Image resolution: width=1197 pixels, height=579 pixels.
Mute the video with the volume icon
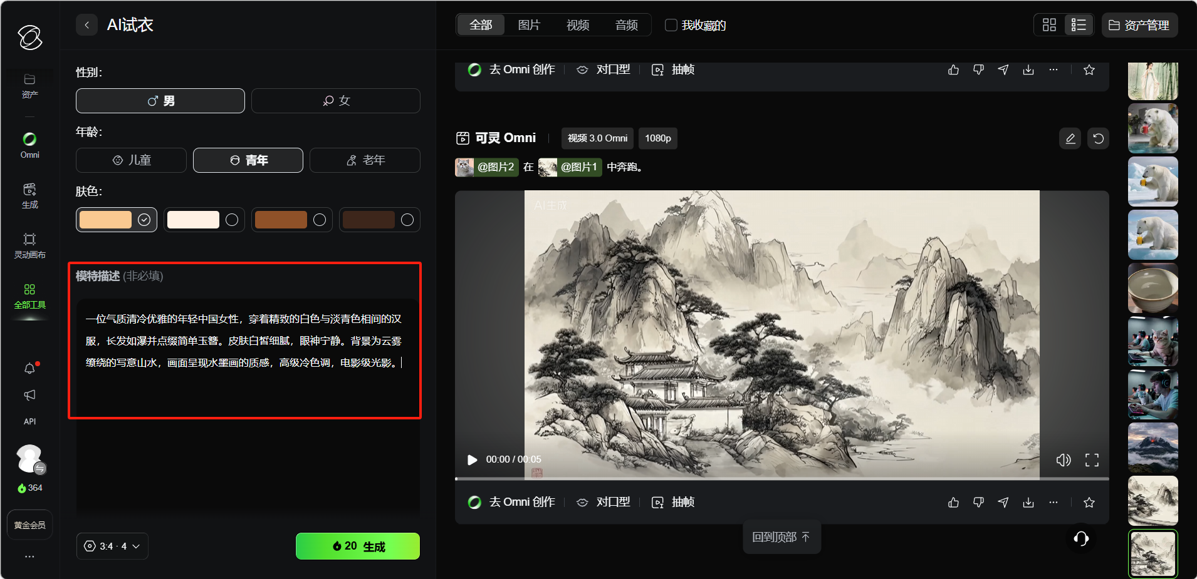point(1064,460)
